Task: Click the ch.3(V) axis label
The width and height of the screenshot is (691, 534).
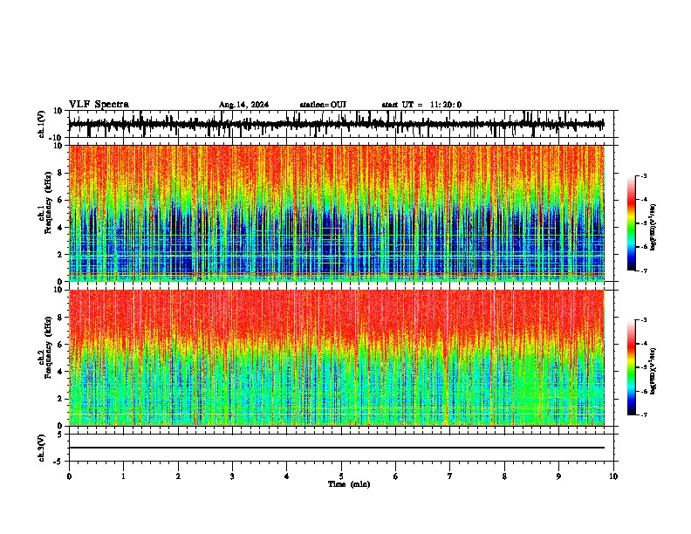Action: pyautogui.click(x=42, y=448)
